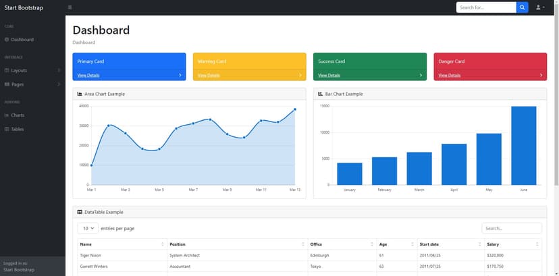The image size is (559, 276).
Task: Open the entries per page dropdown
Action: (x=88, y=228)
